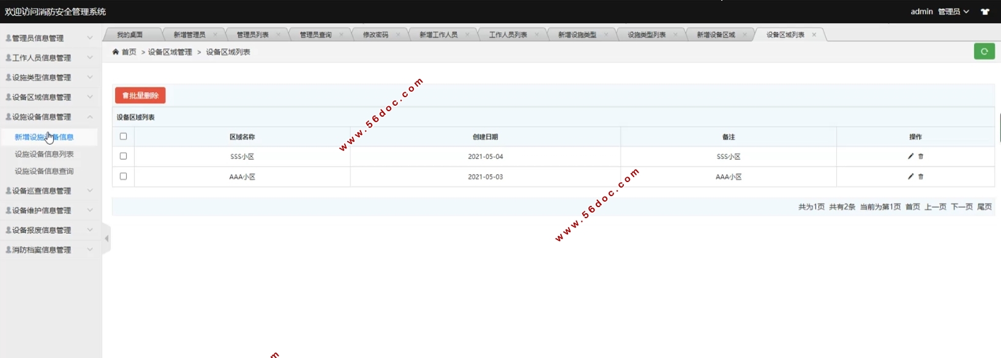Expand the 设备巡查信息管理 menu arrow
1001x358 pixels.
point(90,191)
